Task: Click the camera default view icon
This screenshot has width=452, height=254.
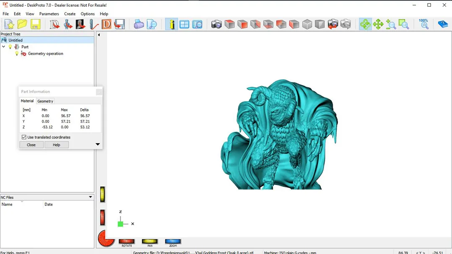Action: coord(216,24)
